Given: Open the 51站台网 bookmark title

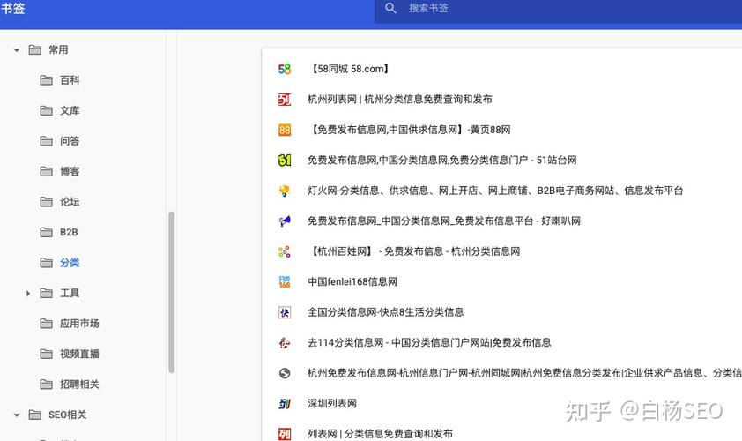Looking at the screenshot, I should coord(442,161).
